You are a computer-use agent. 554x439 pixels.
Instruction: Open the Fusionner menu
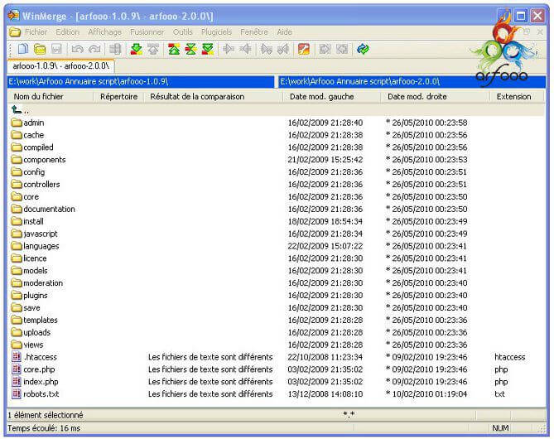tap(147, 32)
